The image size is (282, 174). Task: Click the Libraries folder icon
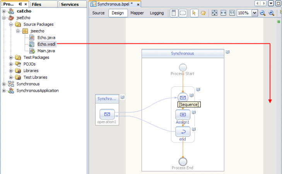[x=18, y=71]
